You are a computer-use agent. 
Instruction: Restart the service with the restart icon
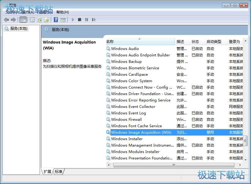[x=94, y=20]
